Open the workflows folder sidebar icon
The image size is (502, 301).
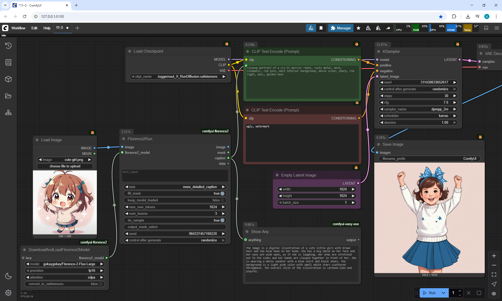click(x=8, y=96)
